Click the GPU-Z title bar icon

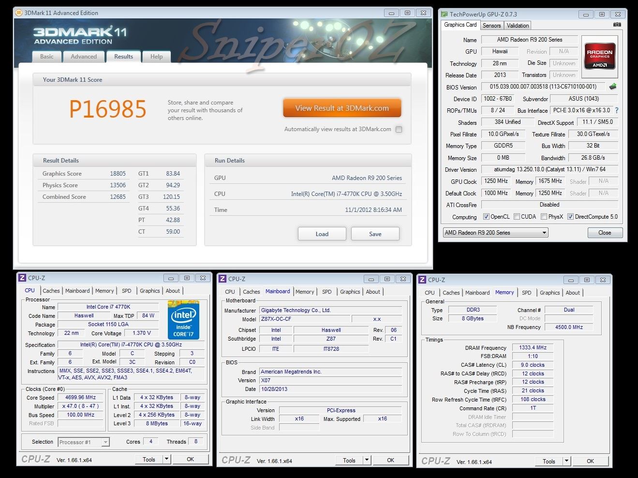(x=445, y=14)
